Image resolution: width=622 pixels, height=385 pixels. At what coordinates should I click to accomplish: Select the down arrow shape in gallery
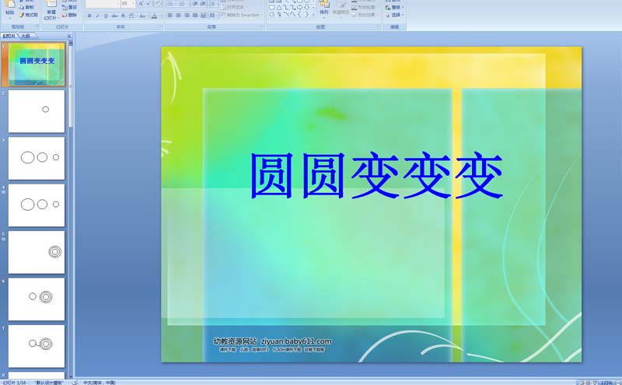pyautogui.click(x=307, y=8)
